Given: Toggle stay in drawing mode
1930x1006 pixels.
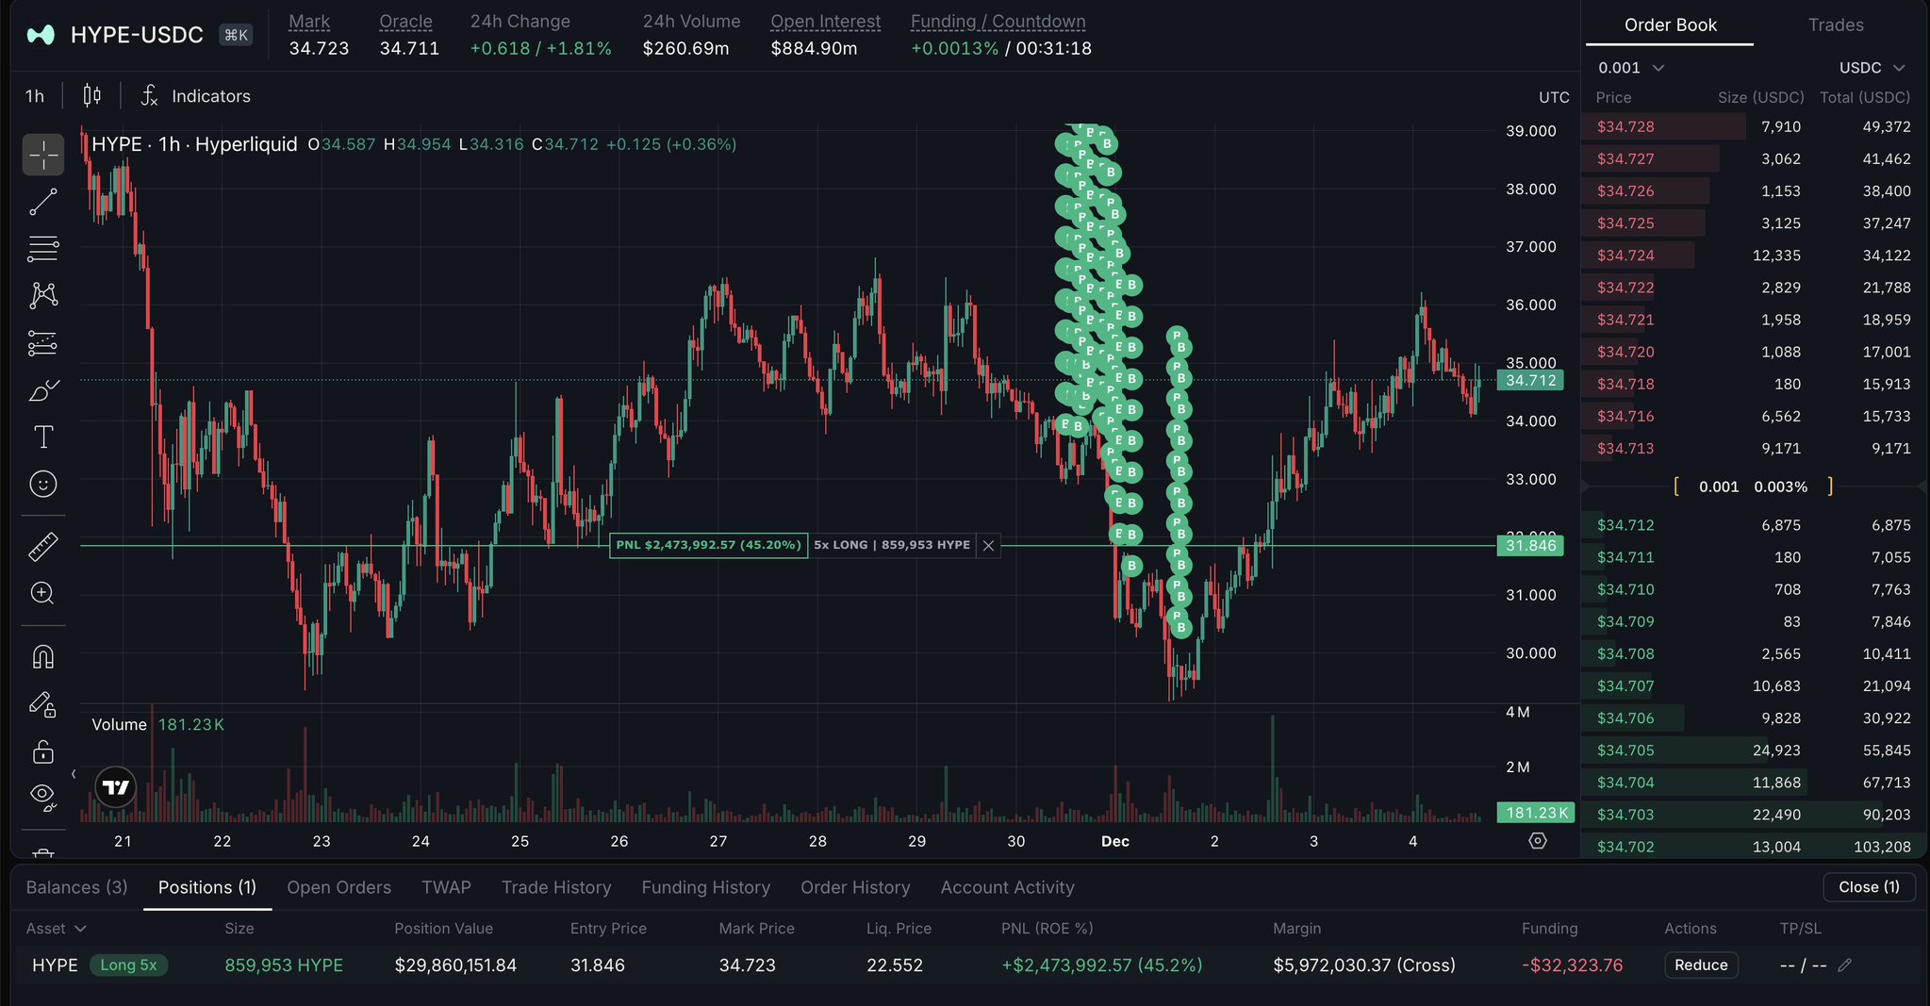Looking at the screenshot, I should coord(43,704).
